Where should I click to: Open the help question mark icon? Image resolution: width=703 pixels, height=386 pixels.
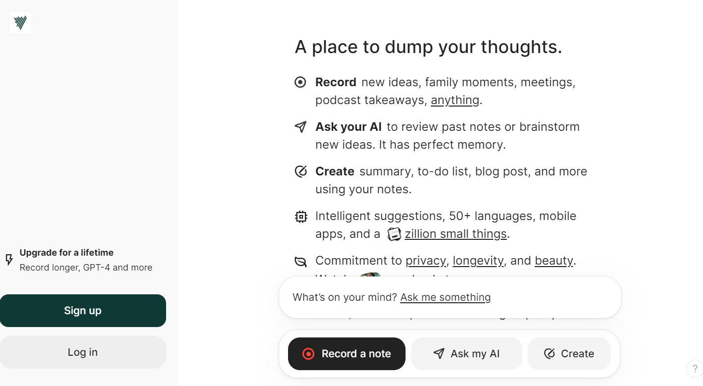pyautogui.click(x=695, y=369)
